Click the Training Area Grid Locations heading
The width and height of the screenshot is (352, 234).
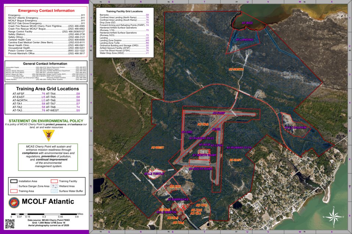pos(46,89)
